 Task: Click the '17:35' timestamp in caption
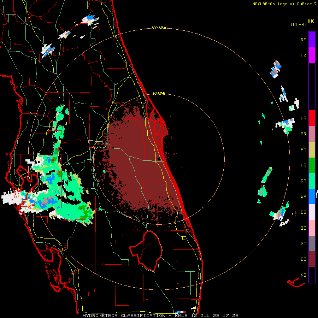pyautogui.click(x=230, y=316)
